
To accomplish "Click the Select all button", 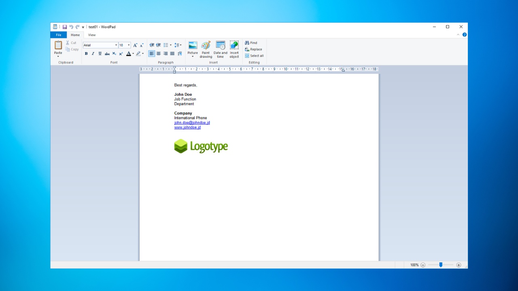I will (254, 56).
